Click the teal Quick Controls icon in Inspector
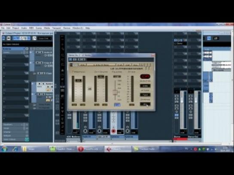This screenshot has width=234, height=175. [27, 139]
